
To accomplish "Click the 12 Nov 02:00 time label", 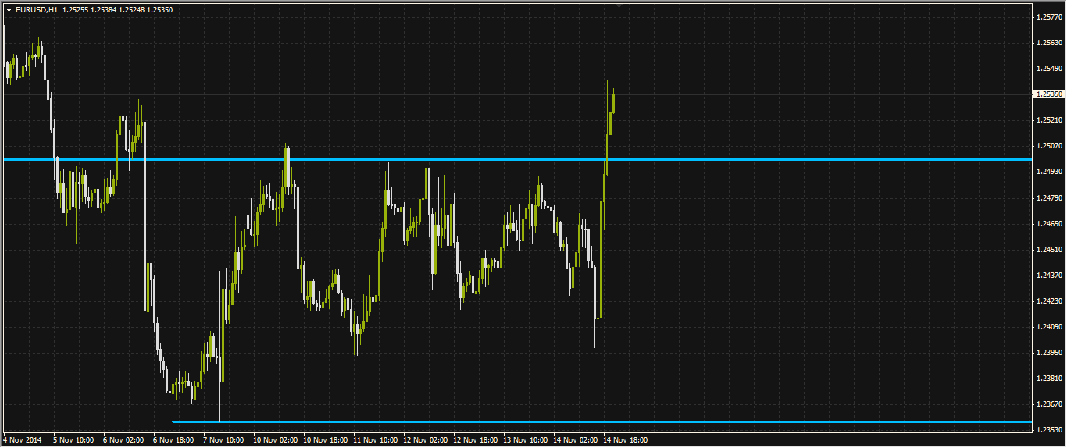I will click(425, 440).
